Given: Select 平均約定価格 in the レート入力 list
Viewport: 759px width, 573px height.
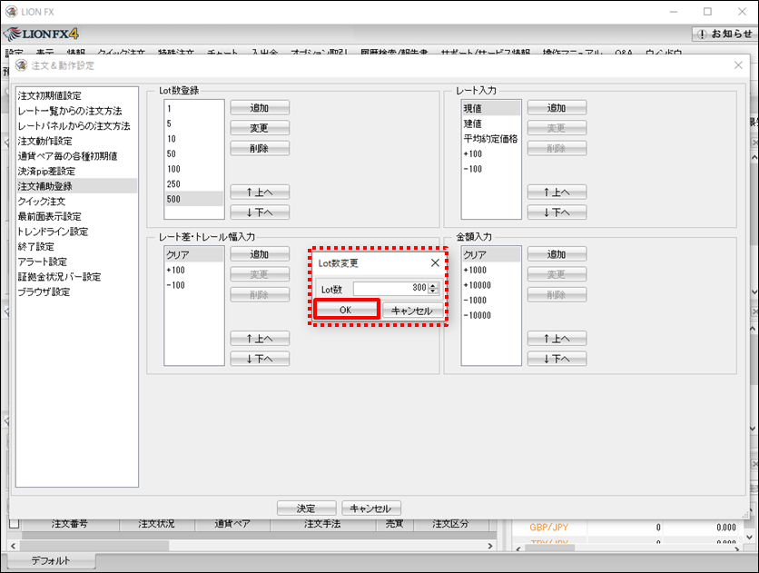Looking at the screenshot, I should [491, 139].
